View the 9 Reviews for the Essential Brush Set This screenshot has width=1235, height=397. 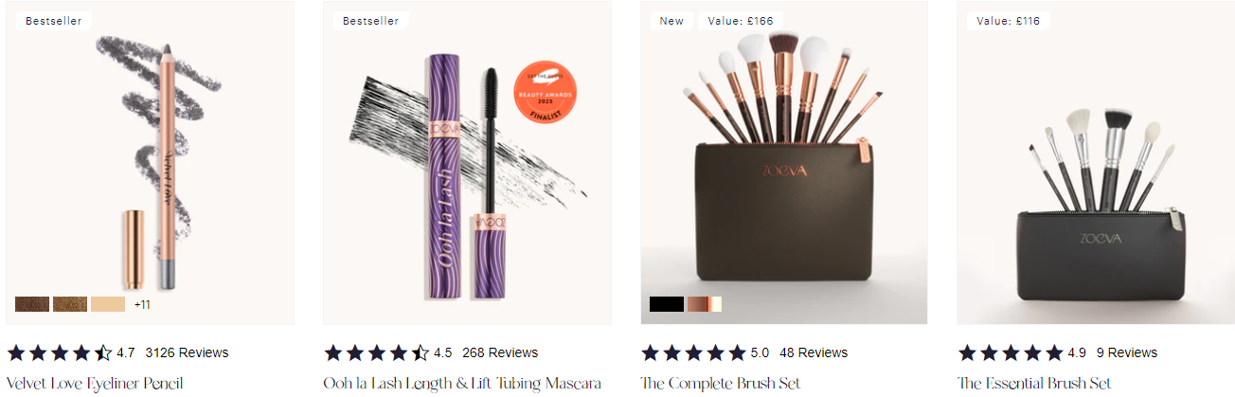point(1127,352)
